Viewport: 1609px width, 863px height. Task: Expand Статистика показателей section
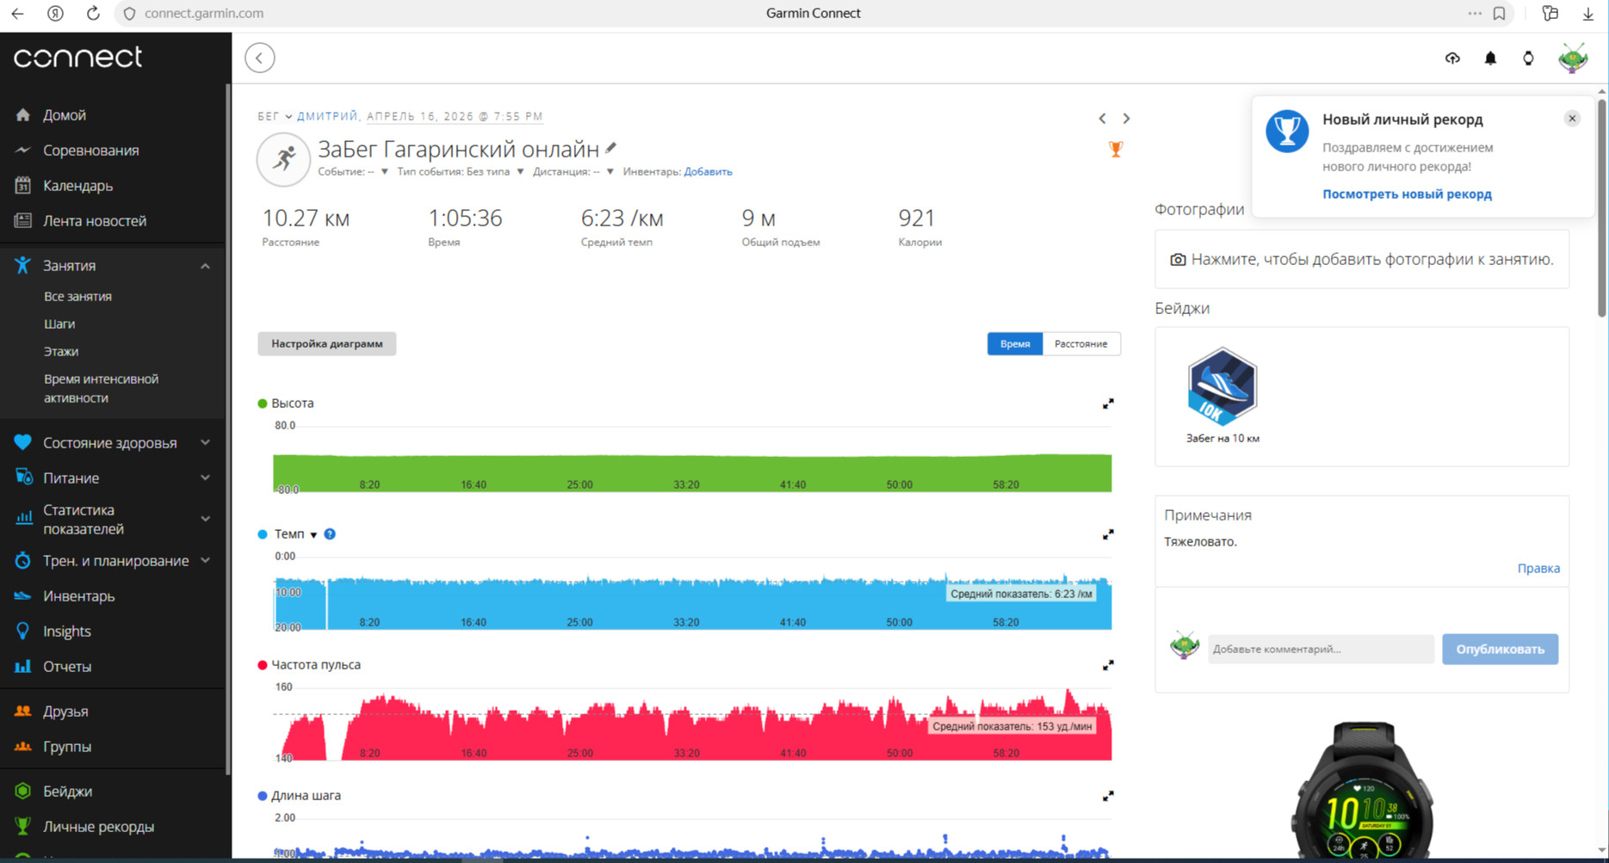click(x=205, y=519)
